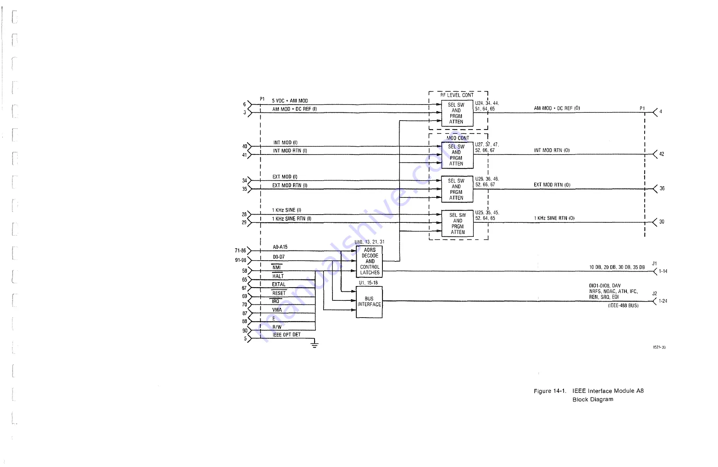This screenshot has height=467, width=718.
Task: Click the 'EXT MOD RTN (I)' label
Action: tap(290, 185)
